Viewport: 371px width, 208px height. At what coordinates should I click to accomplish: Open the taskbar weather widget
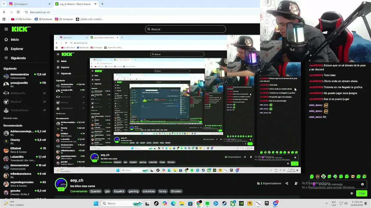click(13, 203)
